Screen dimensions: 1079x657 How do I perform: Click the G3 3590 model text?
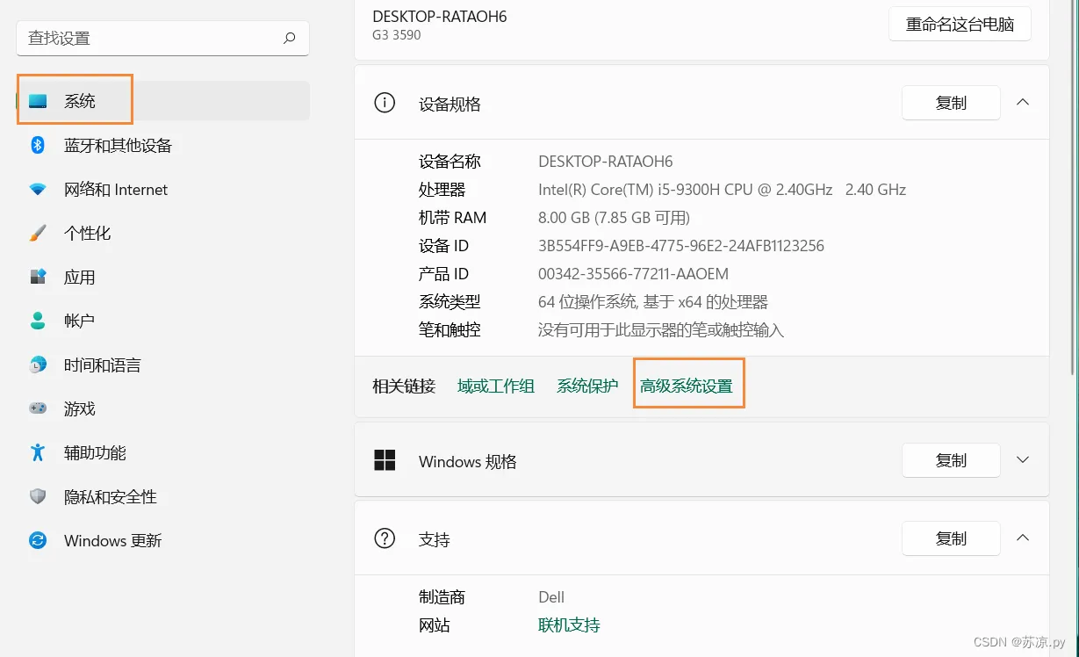397,35
